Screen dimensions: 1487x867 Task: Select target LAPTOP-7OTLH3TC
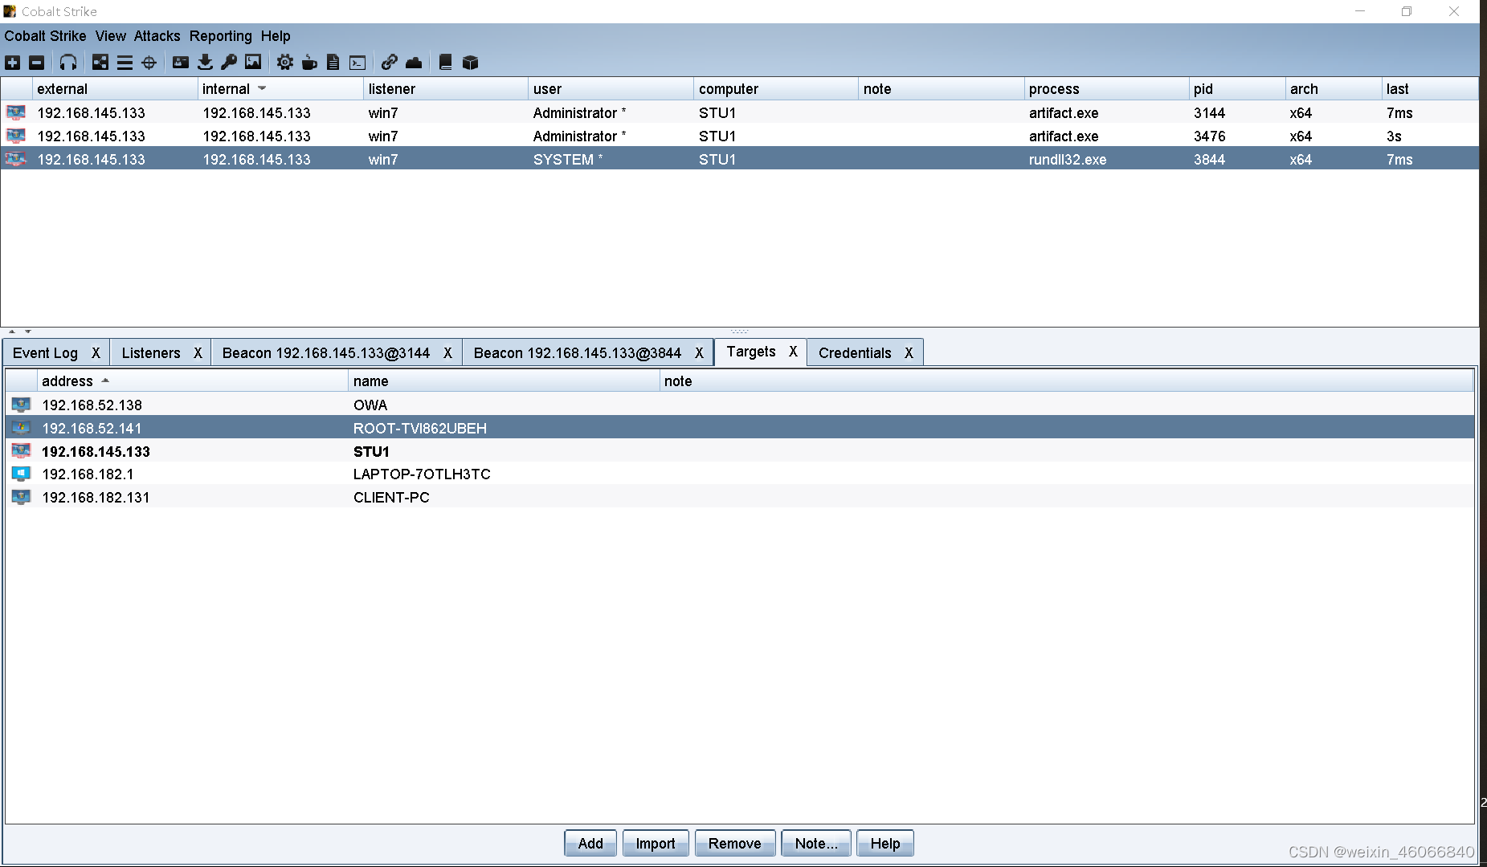[740, 474]
